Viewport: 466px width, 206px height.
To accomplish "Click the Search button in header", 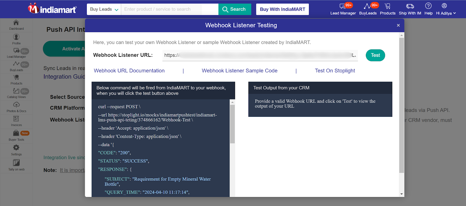I will pyautogui.click(x=235, y=9).
